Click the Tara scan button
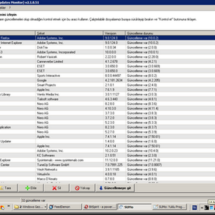Viewport: 215px width, 215px height. tap(9, 188)
